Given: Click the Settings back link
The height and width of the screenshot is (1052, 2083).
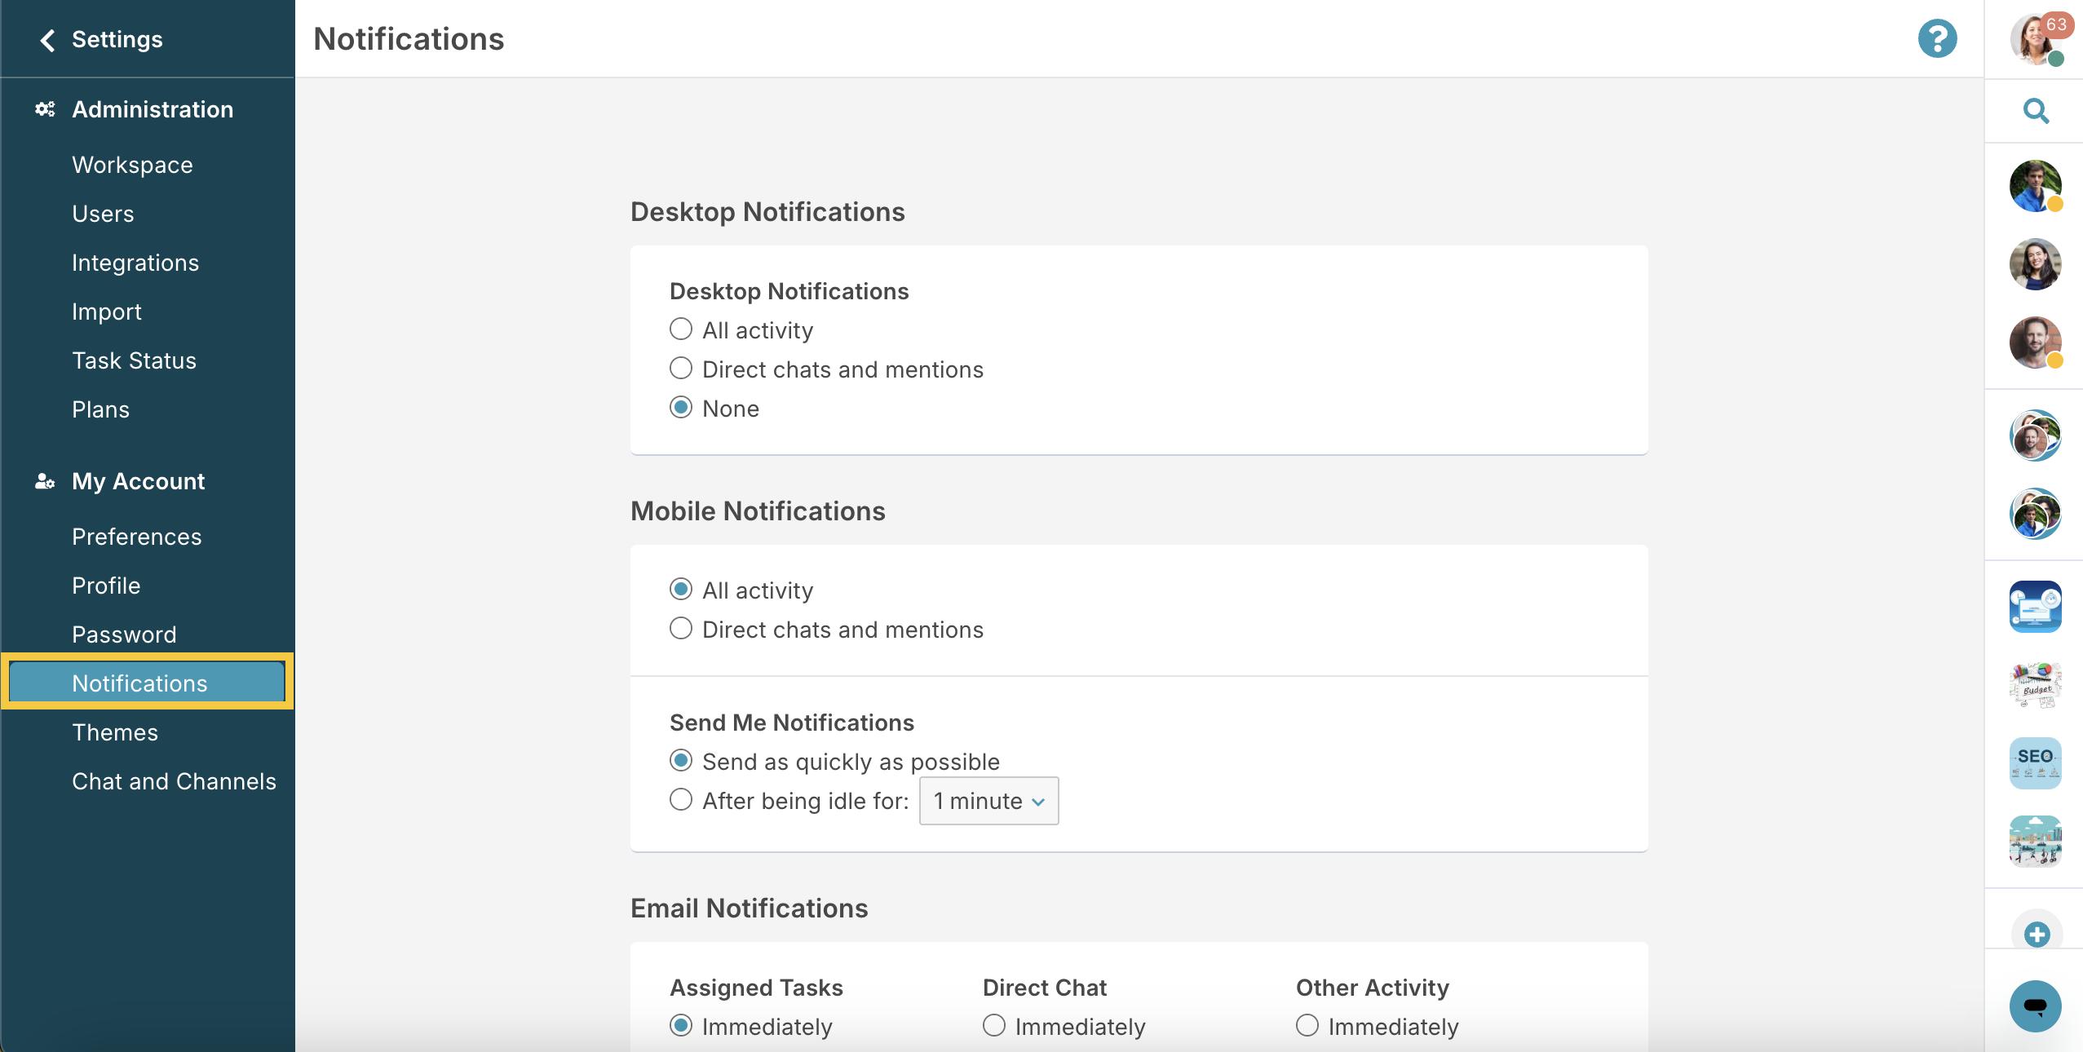Looking at the screenshot, I should pyautogui.click(x=117, y=39).
